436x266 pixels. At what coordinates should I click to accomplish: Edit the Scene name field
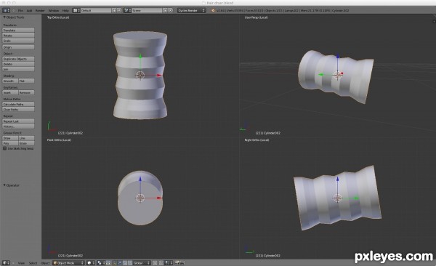[147, 10]
